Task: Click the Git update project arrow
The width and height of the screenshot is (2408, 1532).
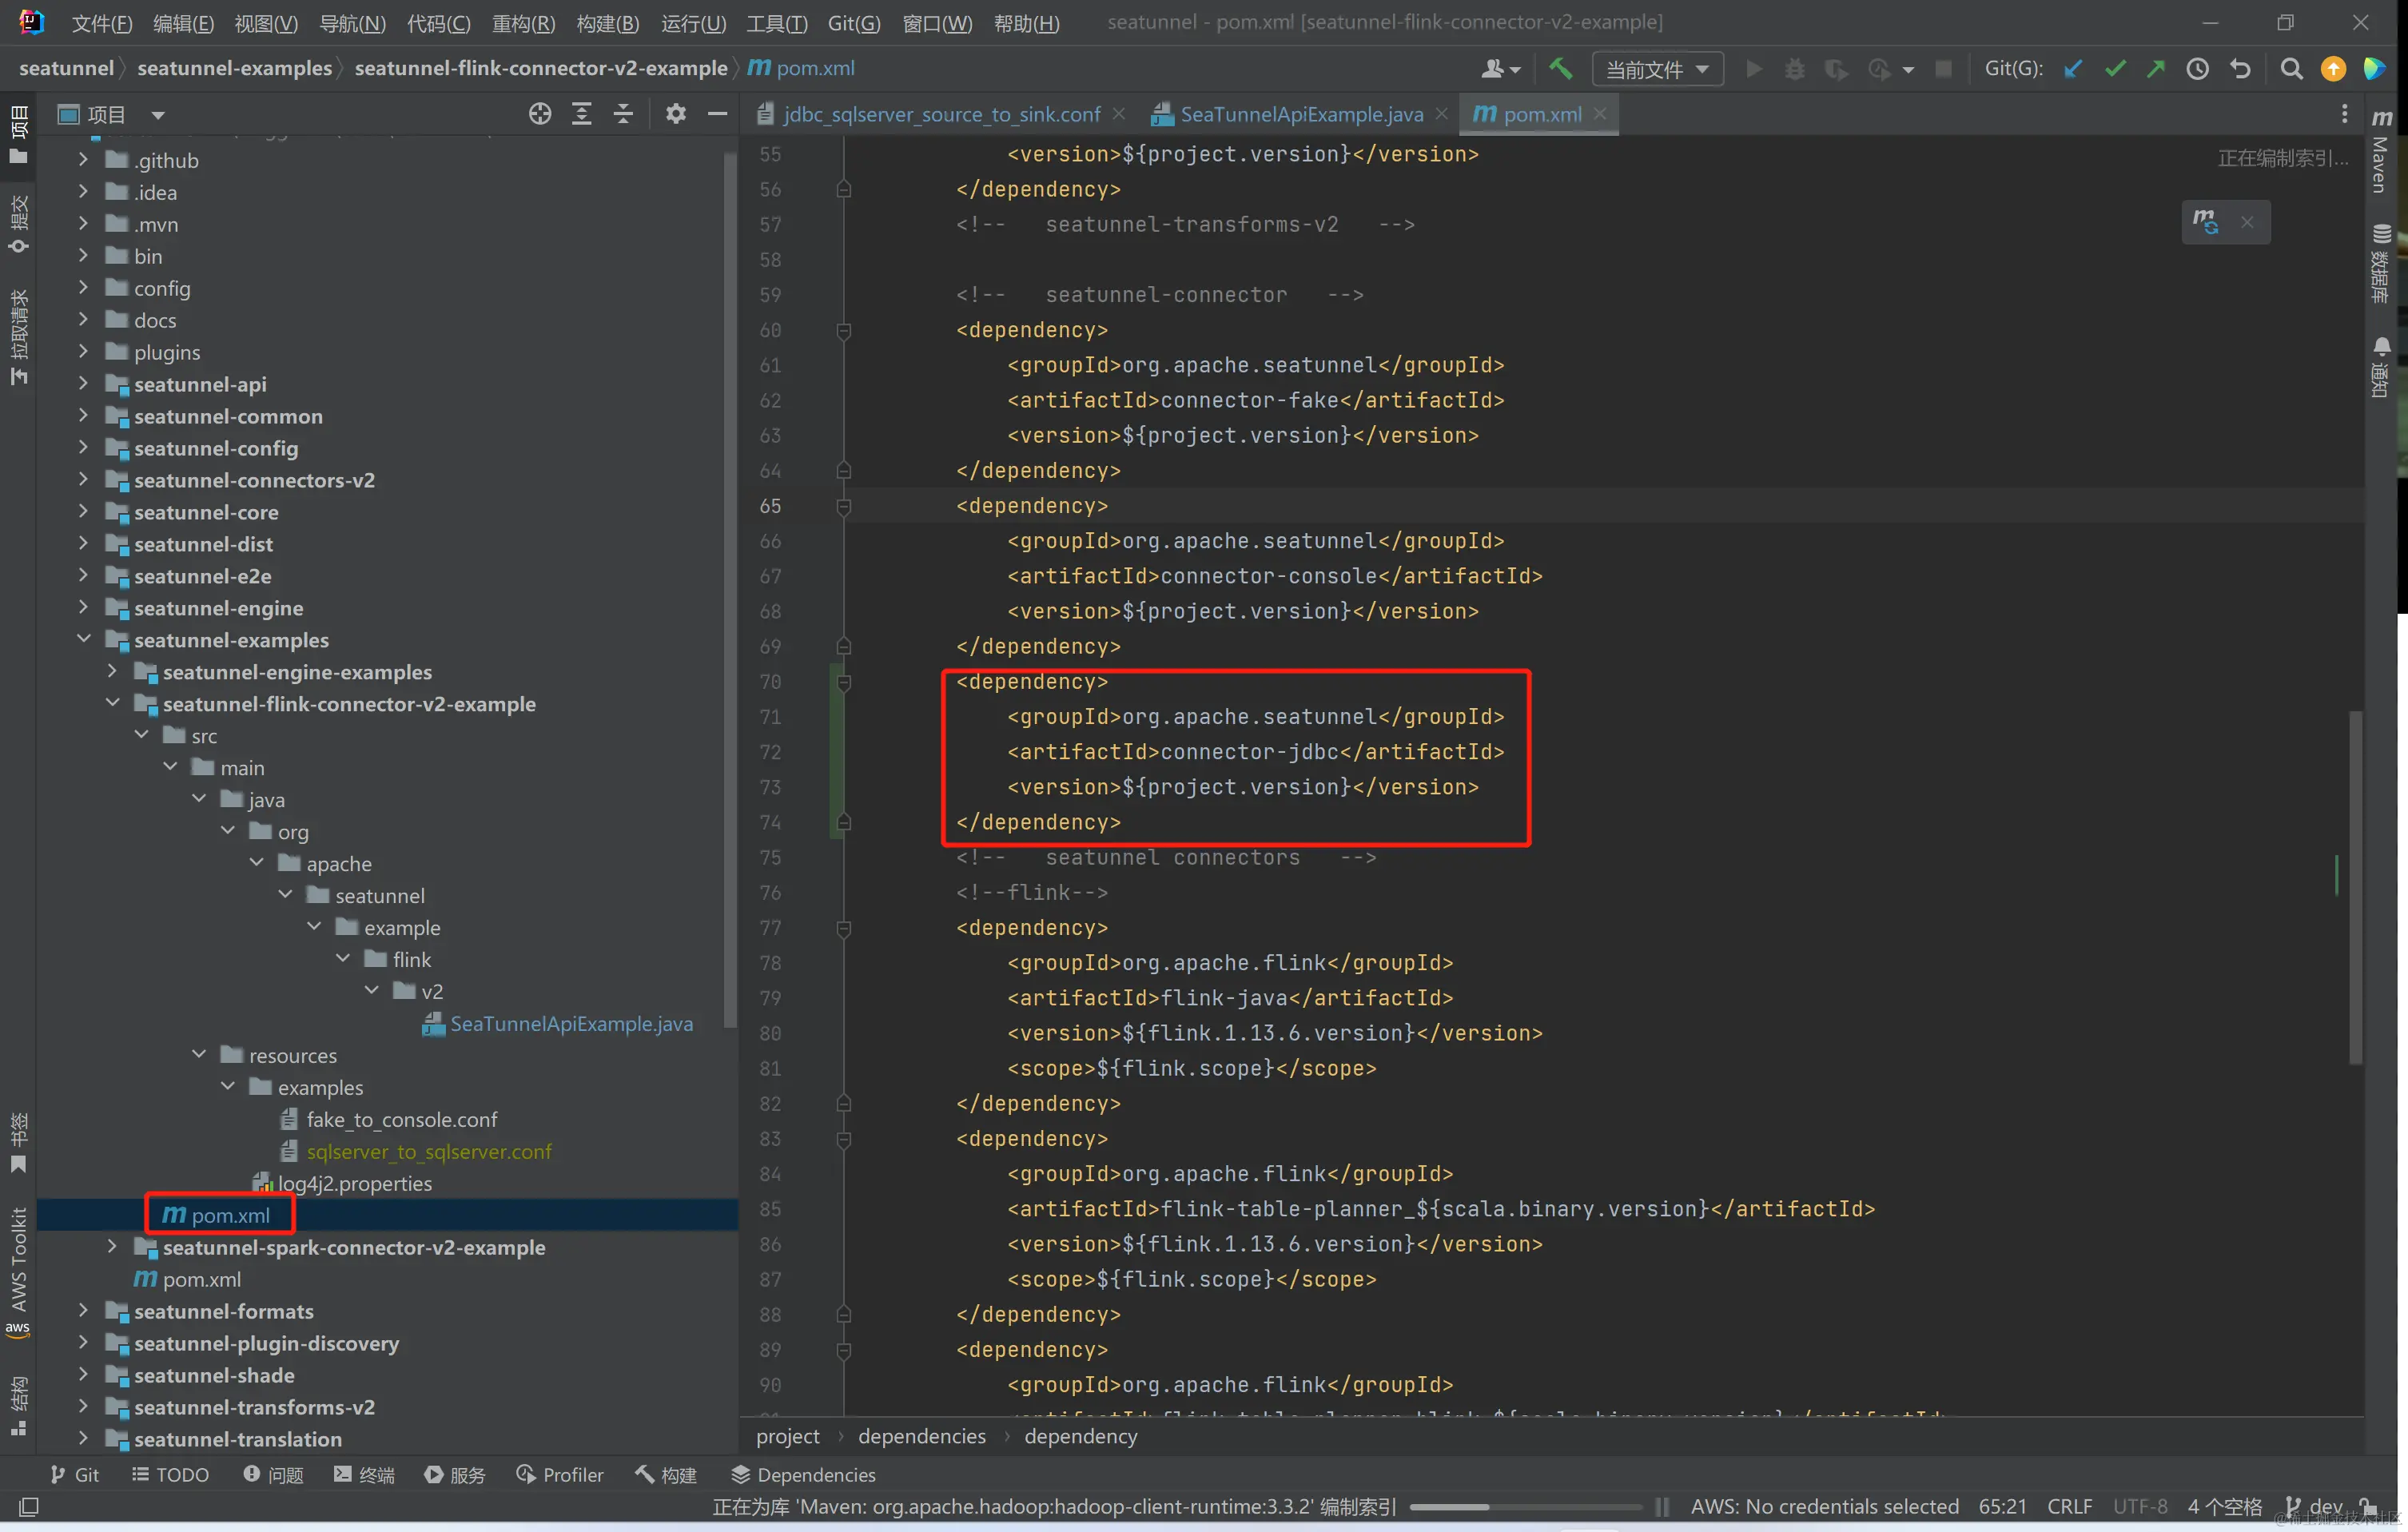Action: tap(2073, 69)
